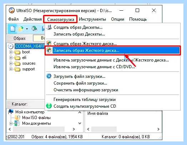Click the support folder icon
Viewport: 187px width, 145px height.
pyautogui.click(x=17, y=69)
